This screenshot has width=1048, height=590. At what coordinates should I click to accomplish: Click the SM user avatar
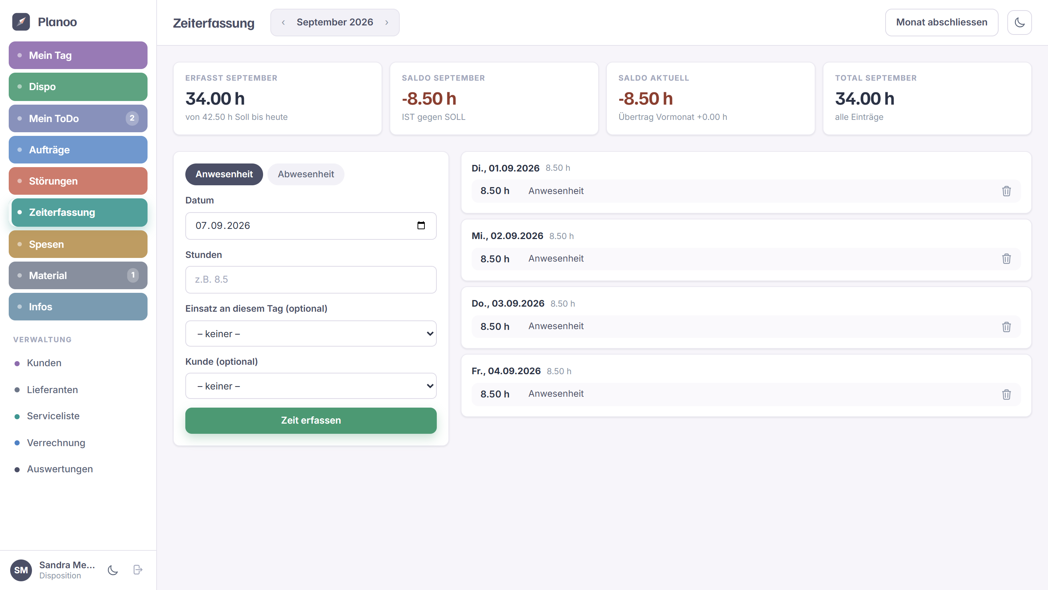[21, 570]
